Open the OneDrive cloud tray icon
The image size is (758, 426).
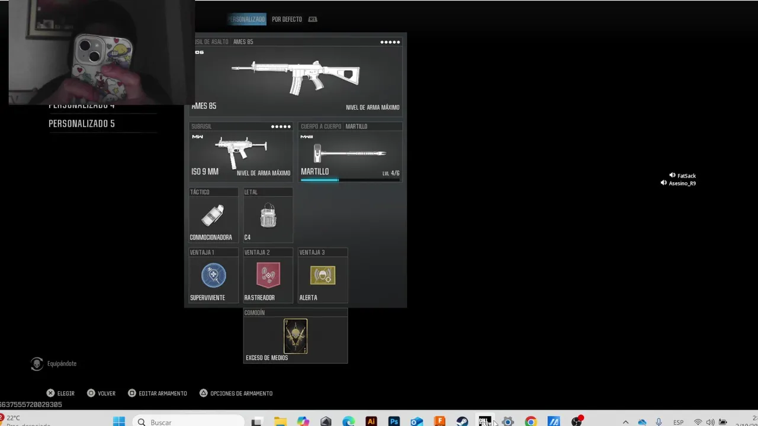click(x=642, y=422)
